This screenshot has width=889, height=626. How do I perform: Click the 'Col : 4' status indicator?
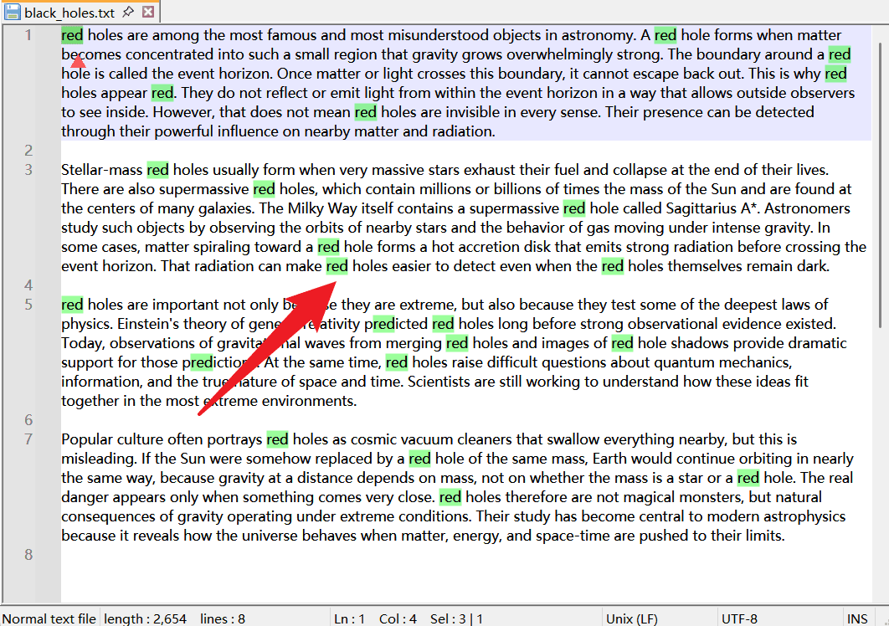coord(398,618)
